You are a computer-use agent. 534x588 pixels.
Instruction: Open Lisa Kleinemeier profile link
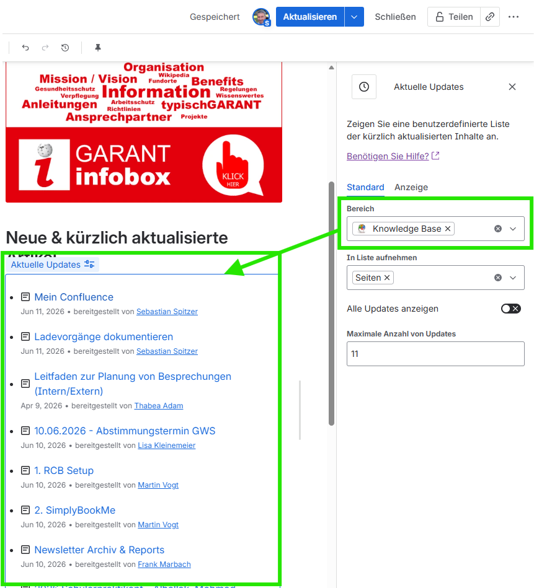(x=167, y=445)
